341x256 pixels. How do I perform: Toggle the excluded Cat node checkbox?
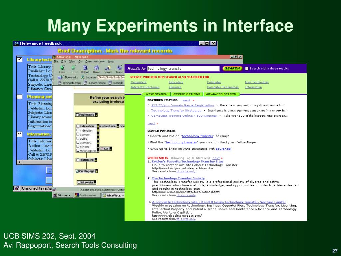(x=102, y=149)
